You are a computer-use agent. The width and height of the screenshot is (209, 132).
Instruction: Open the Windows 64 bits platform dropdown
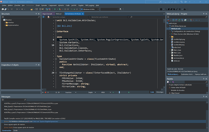pos(98,9)
